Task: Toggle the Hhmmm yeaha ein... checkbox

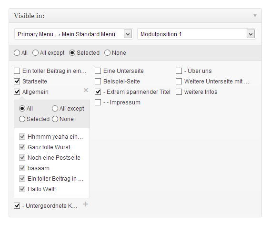Action: 22,137
